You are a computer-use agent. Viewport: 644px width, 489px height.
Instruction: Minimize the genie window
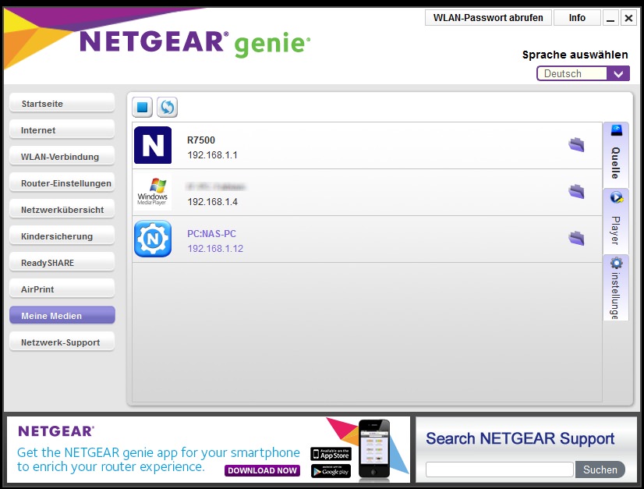610,18
